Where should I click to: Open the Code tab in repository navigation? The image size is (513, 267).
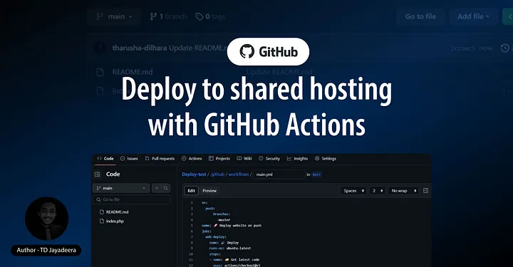point(105,159)
